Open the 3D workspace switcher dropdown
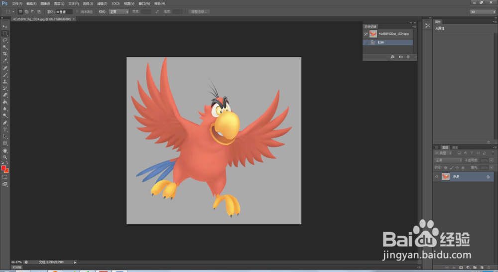This screenshot has width=498, height=272. [x=483, y=12]
